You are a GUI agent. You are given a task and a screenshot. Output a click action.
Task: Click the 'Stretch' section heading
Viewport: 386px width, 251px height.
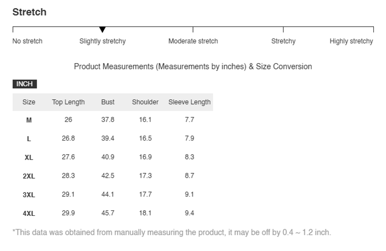click(x=29, y=12)
